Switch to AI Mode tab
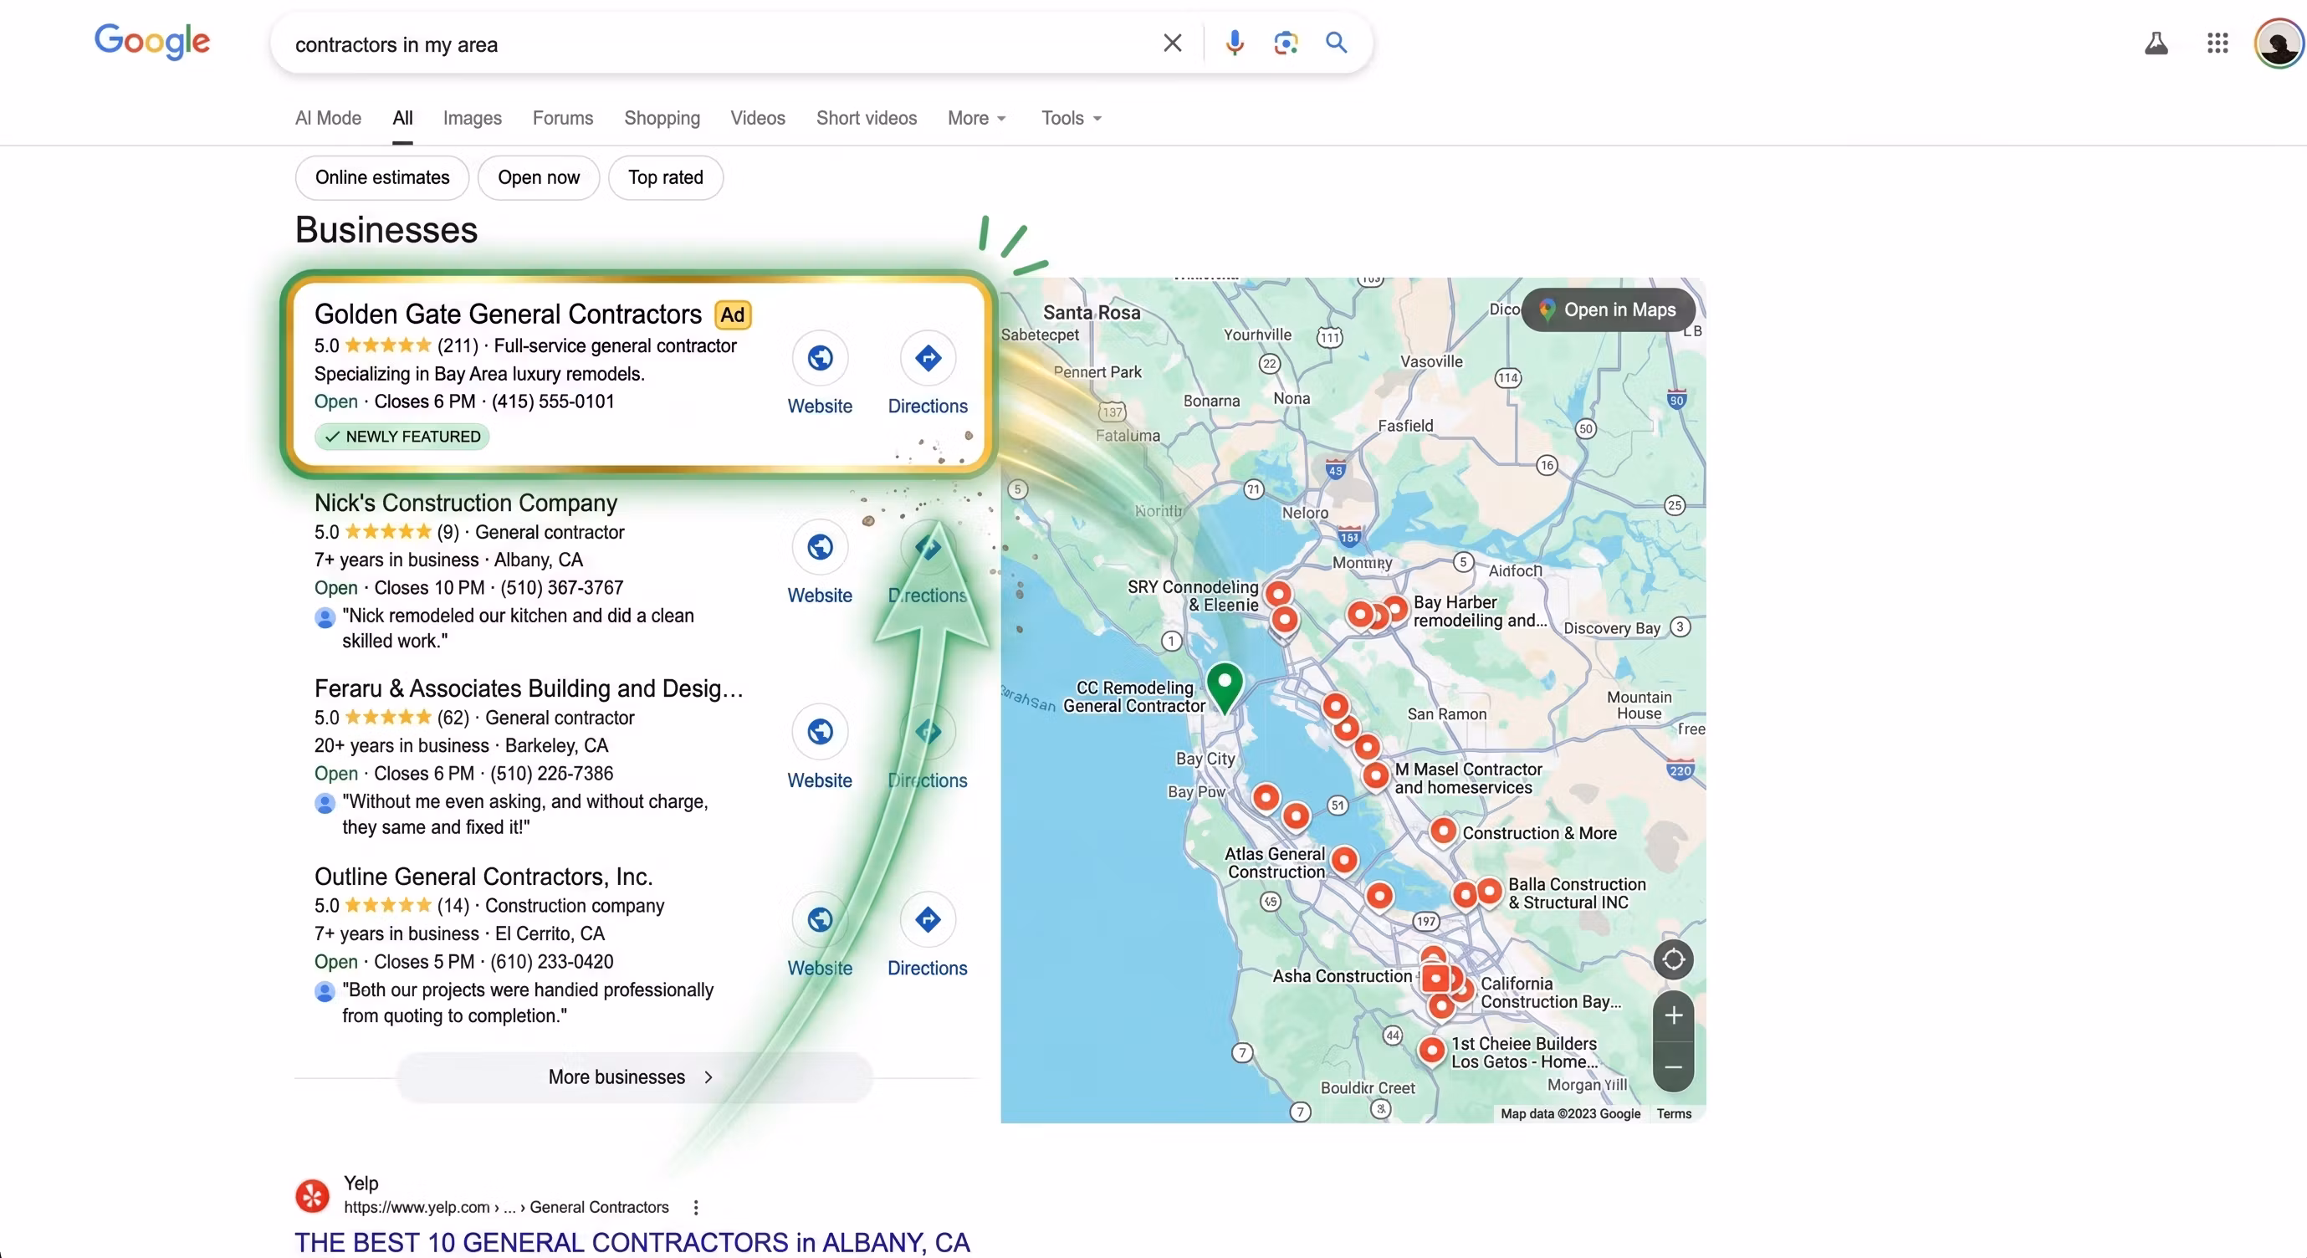 pos(329,118)
